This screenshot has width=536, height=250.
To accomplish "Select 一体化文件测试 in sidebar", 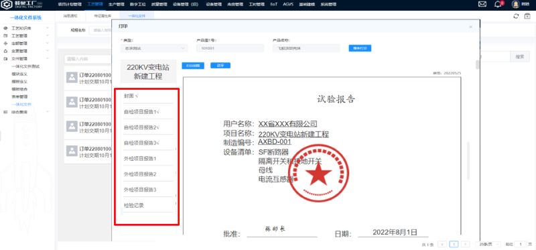I will [25, 66].
